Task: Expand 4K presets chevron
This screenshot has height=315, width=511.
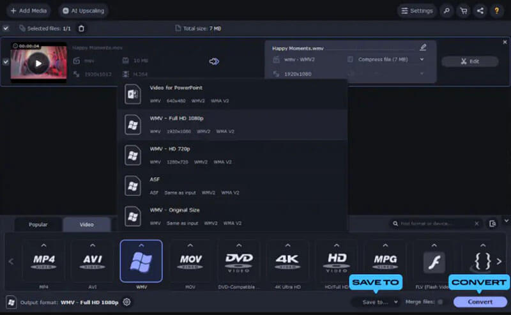Action: [287, 245]
